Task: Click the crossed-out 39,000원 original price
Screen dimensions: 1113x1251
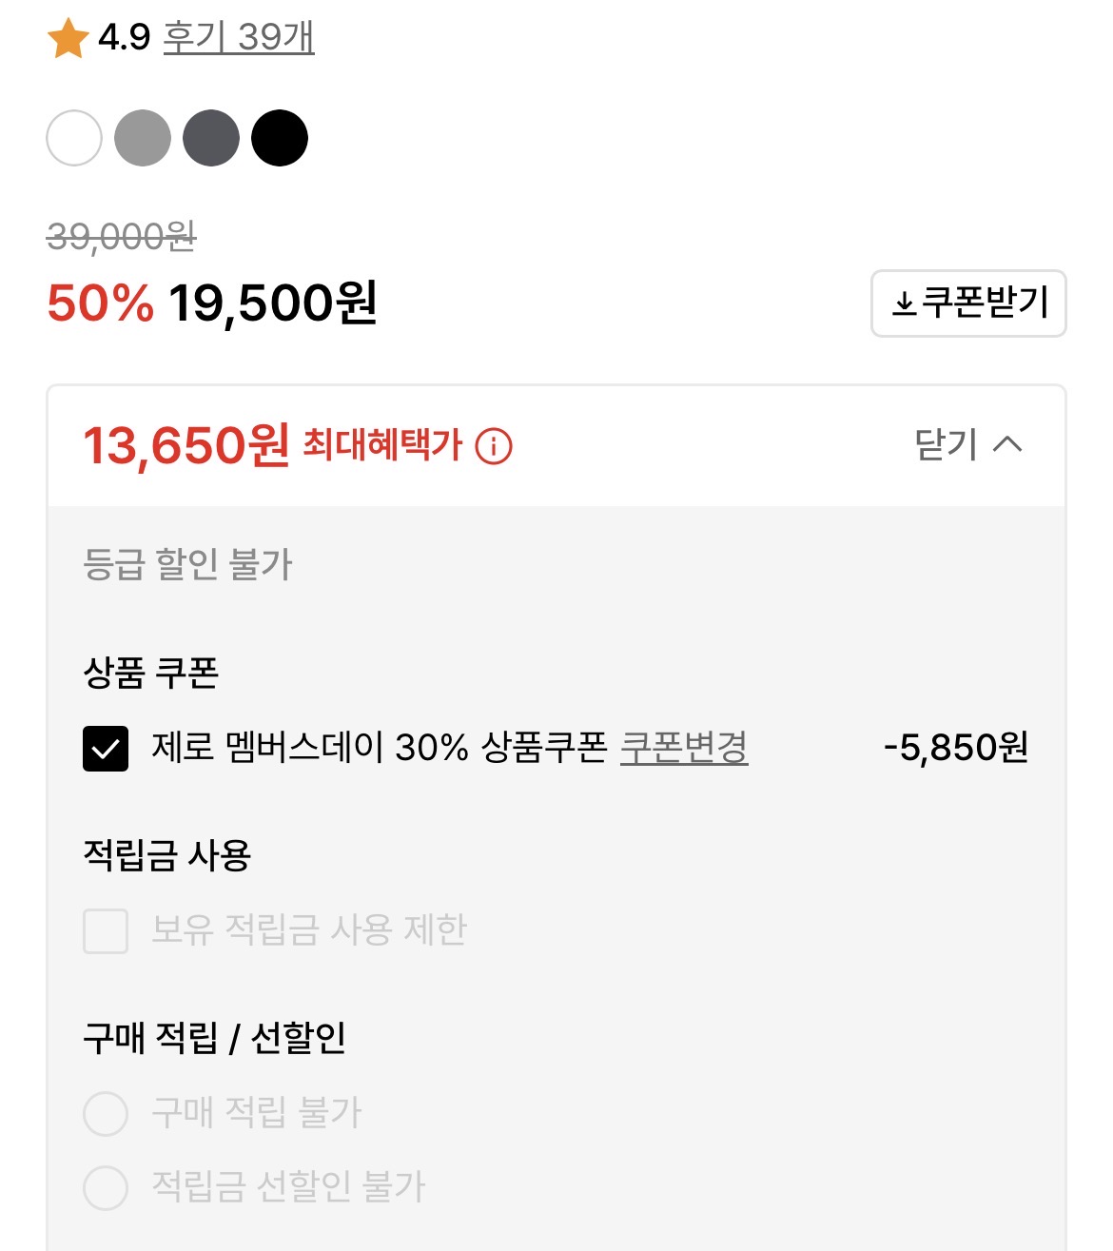Action: point(122,236)
